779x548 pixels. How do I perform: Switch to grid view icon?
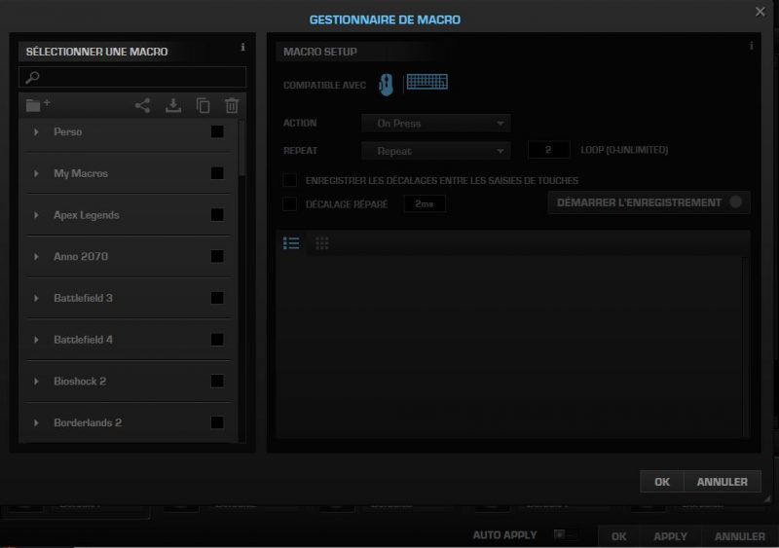click(322, 243)
